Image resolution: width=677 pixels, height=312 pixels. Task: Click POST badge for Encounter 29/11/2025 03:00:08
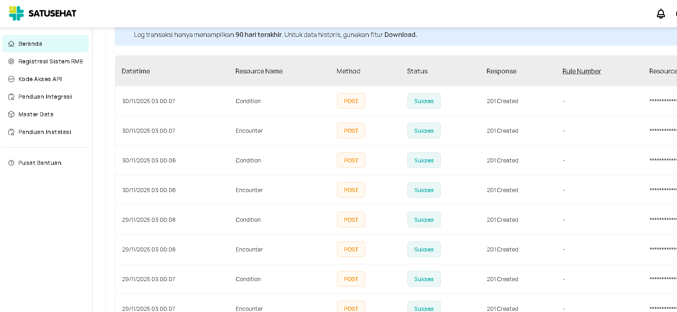pos(351,249)
